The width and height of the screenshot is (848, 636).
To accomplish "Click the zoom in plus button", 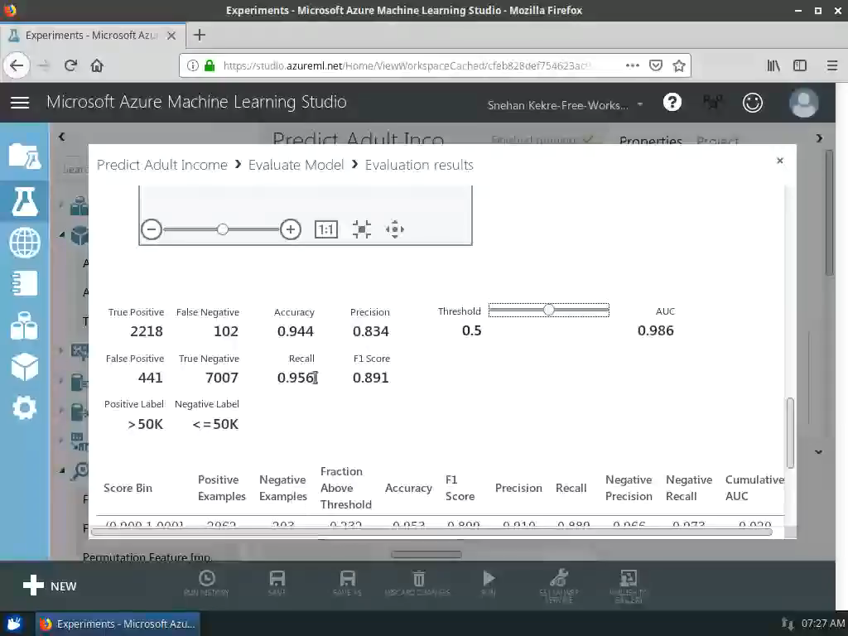I will 291,229.
